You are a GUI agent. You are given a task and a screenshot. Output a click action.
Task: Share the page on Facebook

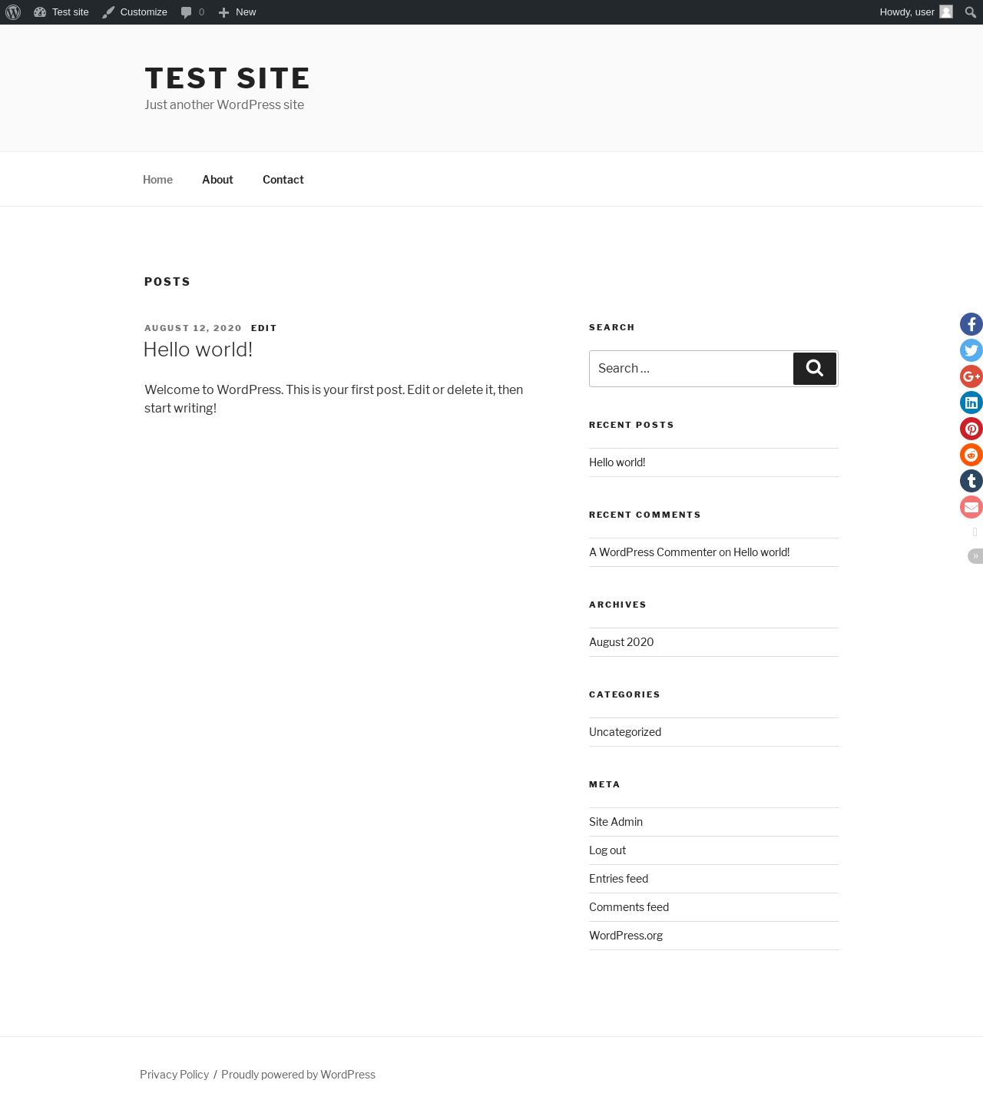click(971, 324)
